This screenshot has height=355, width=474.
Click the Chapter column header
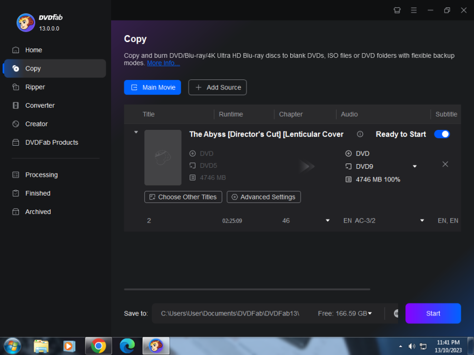point(291,114)
